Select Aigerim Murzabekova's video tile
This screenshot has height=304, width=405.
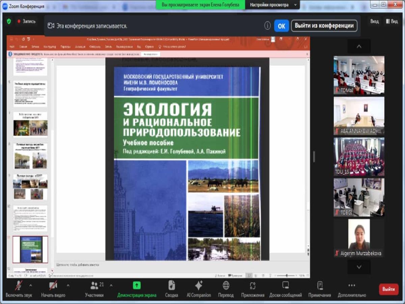point(359,238)
